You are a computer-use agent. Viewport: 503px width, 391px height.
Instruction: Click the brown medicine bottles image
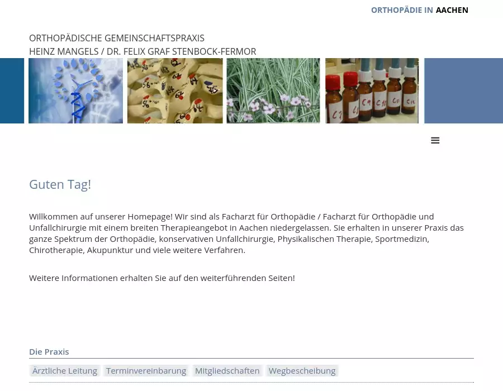pos(372,90)
